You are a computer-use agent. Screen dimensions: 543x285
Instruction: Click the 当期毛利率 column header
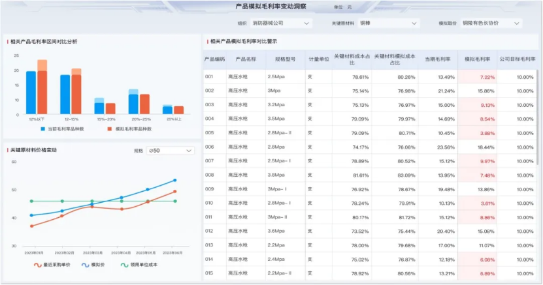tap(438, 59)
